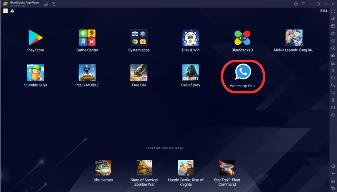Start Mobile Legends: Bang Bang
The height and width of the screenshot is (192, 337).
[294, 38]
